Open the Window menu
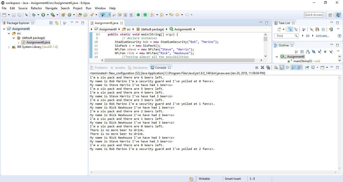The image size is (343, 182). (x=100, y=8)
